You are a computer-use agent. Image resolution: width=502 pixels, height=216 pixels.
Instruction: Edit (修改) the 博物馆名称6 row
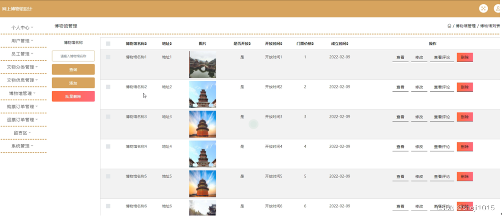click(419, 206)
